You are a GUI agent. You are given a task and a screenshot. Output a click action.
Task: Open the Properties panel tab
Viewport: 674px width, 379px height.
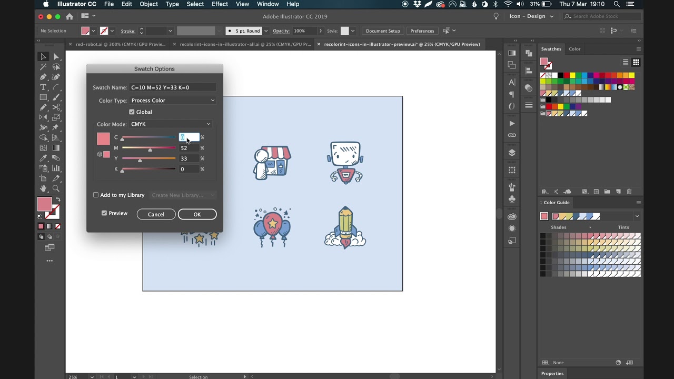[x=552, y=373]
